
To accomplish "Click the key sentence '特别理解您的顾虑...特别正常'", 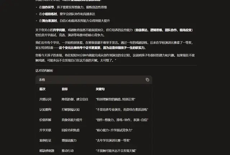I will pyautogui.click(x=115, y=99).
